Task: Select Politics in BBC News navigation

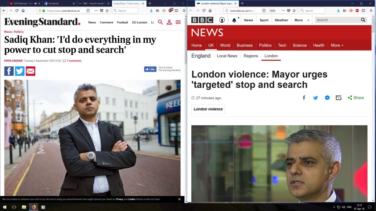Action: (x=265, y=45)
